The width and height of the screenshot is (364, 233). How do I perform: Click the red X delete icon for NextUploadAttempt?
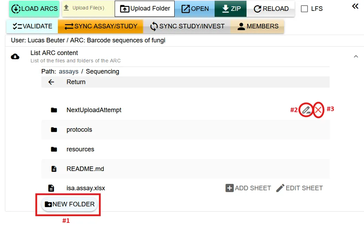[x=318, y=110]
